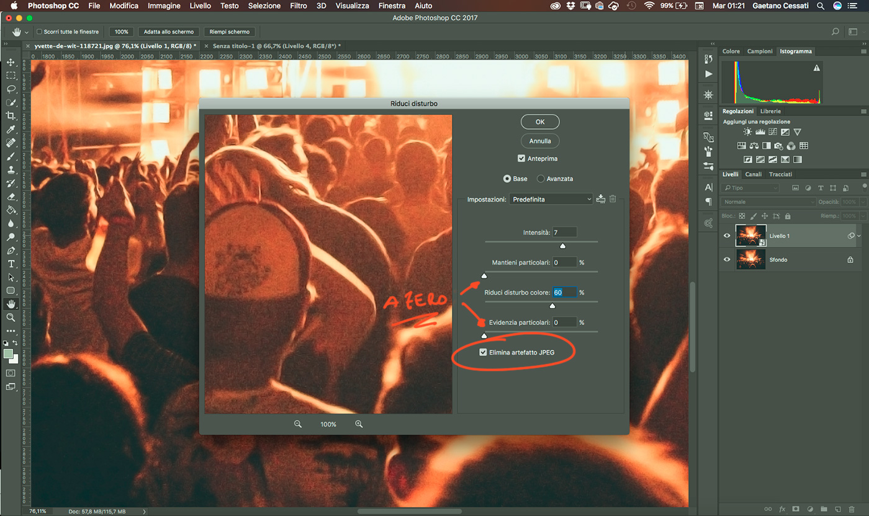
Task: Select the Avanzata radio option
Action: click(x=541, y=179)
